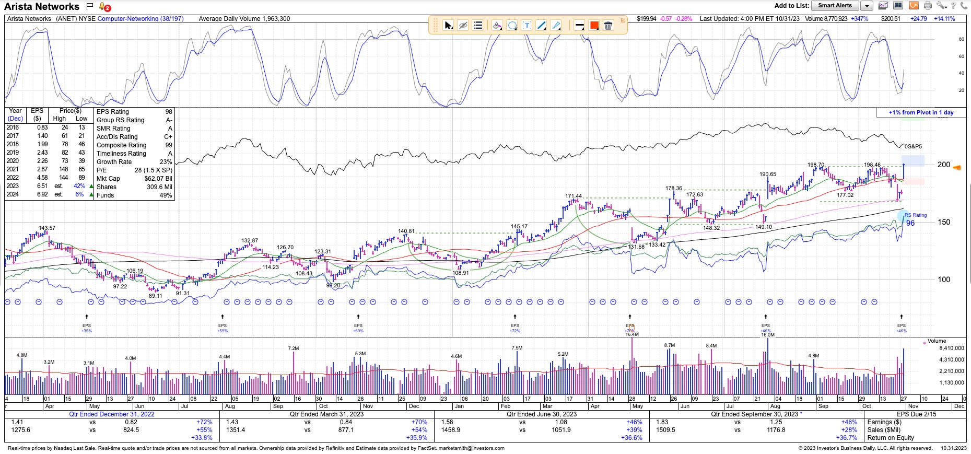Open the drawings list icon
971x454 pixels.
point(477,25)
